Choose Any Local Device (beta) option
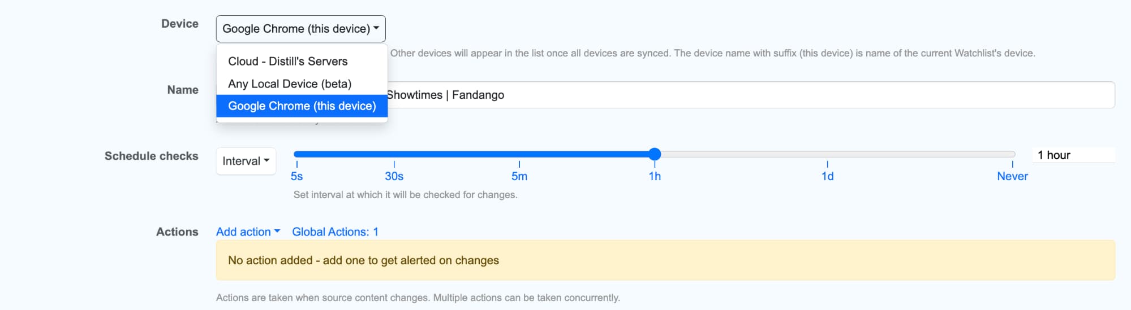The height and width of the screenshot is (310, 1131). pyautogui.click(x=290, y=84)
